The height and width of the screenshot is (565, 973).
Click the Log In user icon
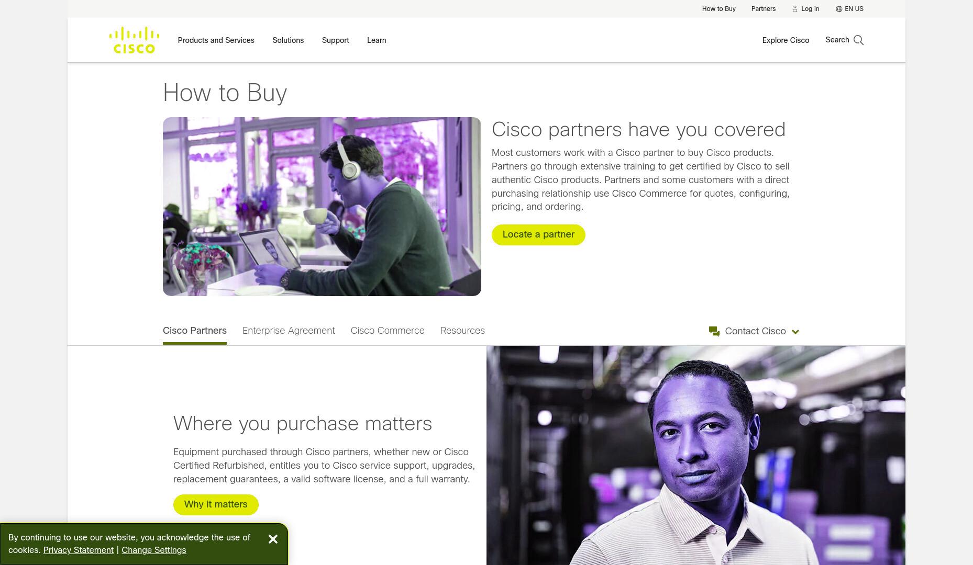tap(794, 9)
